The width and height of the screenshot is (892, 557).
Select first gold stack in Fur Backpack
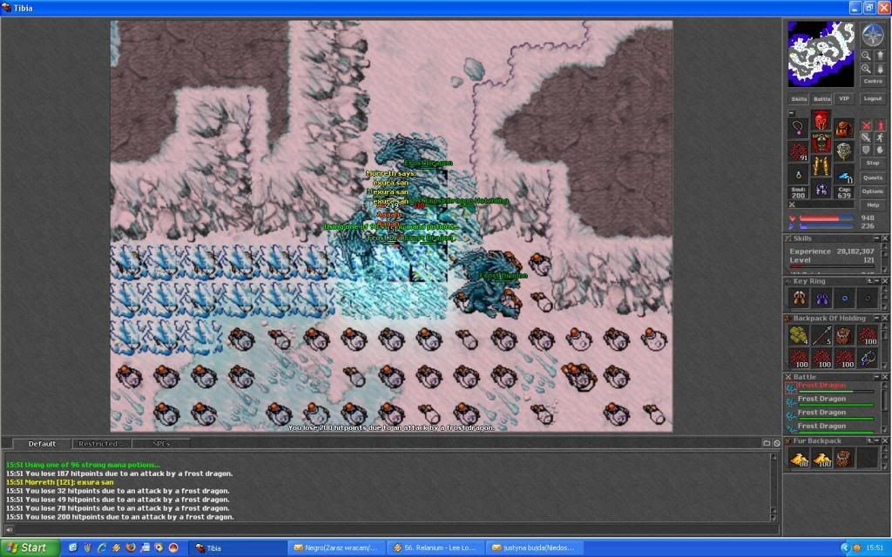pyautogui.click(x=799, y=458)
